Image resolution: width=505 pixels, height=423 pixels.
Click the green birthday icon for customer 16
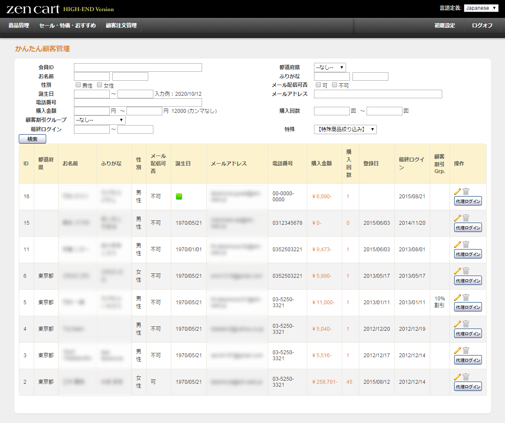(179, 197)
